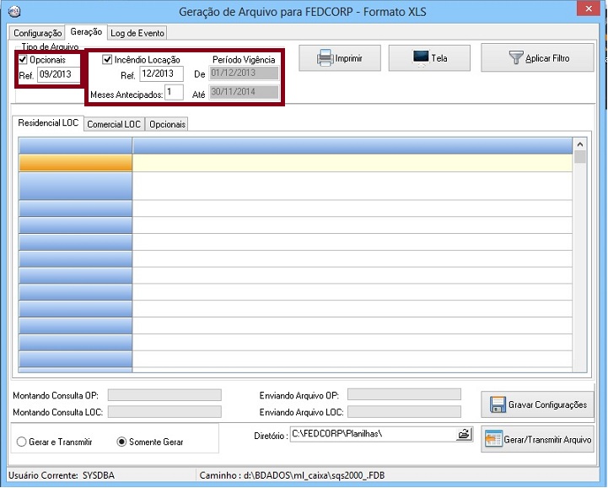Select the highlighted orange grid row header
608x488 pixels.
pos(75,163)
